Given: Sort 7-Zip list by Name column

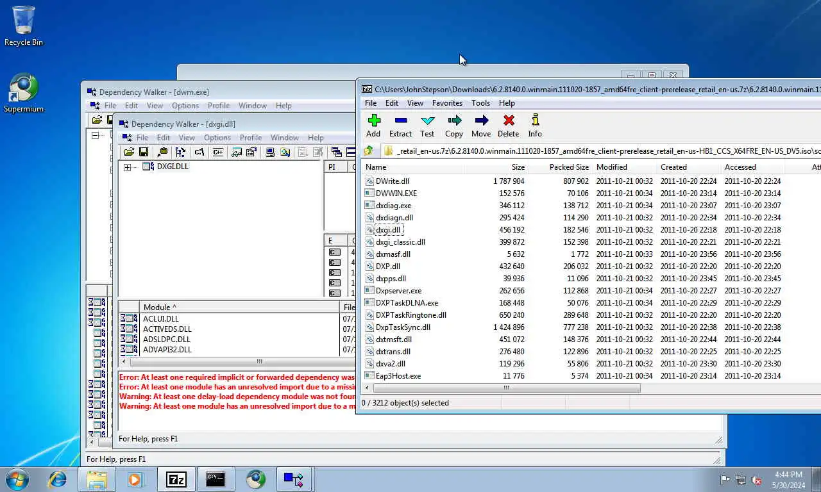Looking at the screenshot, I should pos(413,167).
